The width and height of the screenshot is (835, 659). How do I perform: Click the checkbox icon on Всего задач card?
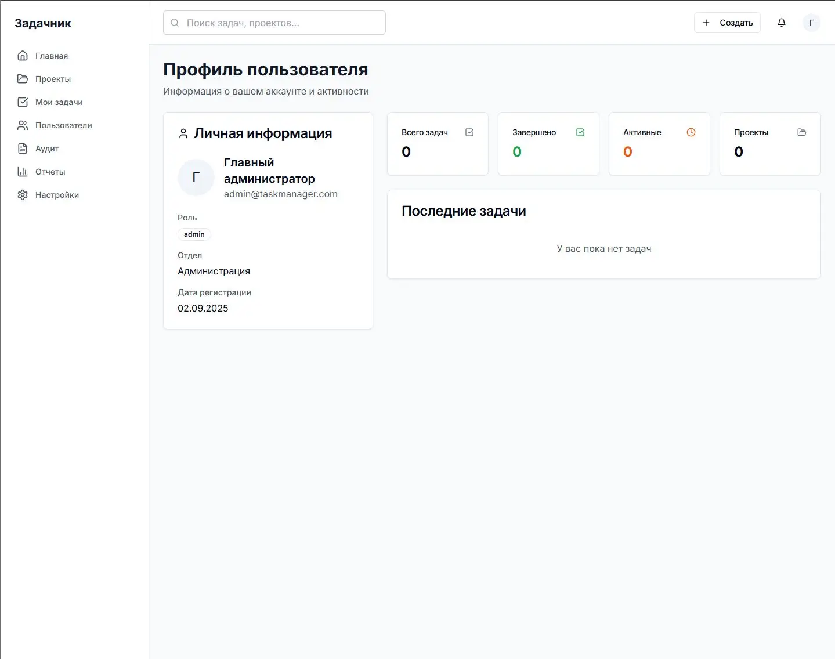469,132
